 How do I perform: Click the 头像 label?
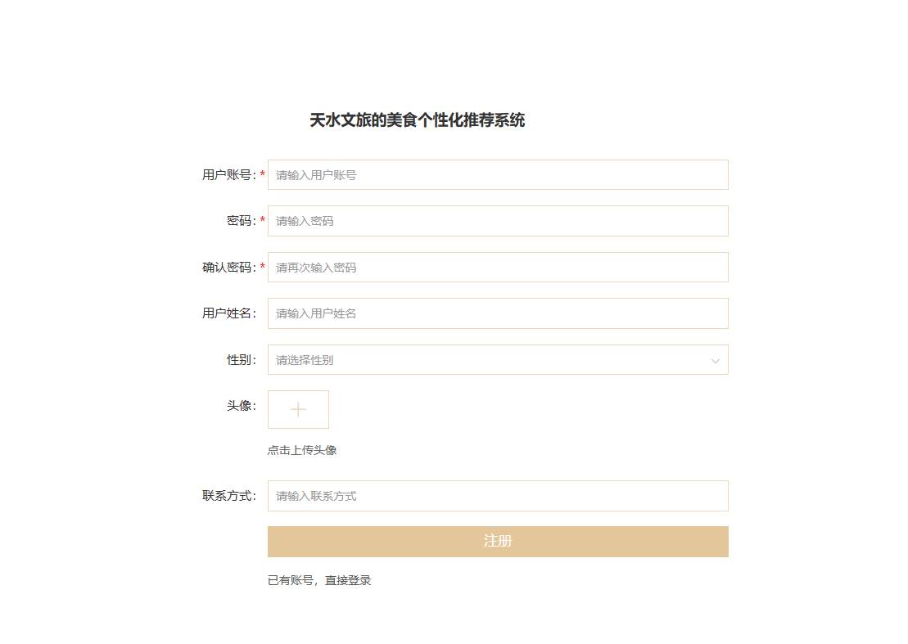pos(241,406)
